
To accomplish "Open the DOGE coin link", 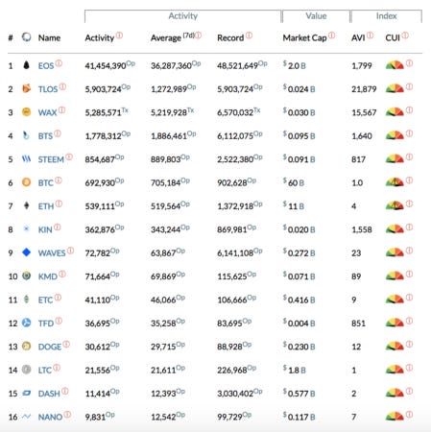I will pyautogui.click(x=50, y=347).
